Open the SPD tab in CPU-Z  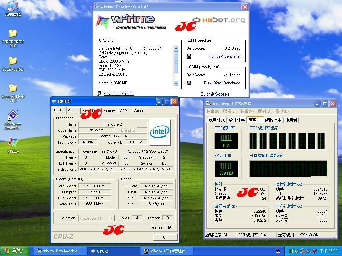[x=123, y=111]
